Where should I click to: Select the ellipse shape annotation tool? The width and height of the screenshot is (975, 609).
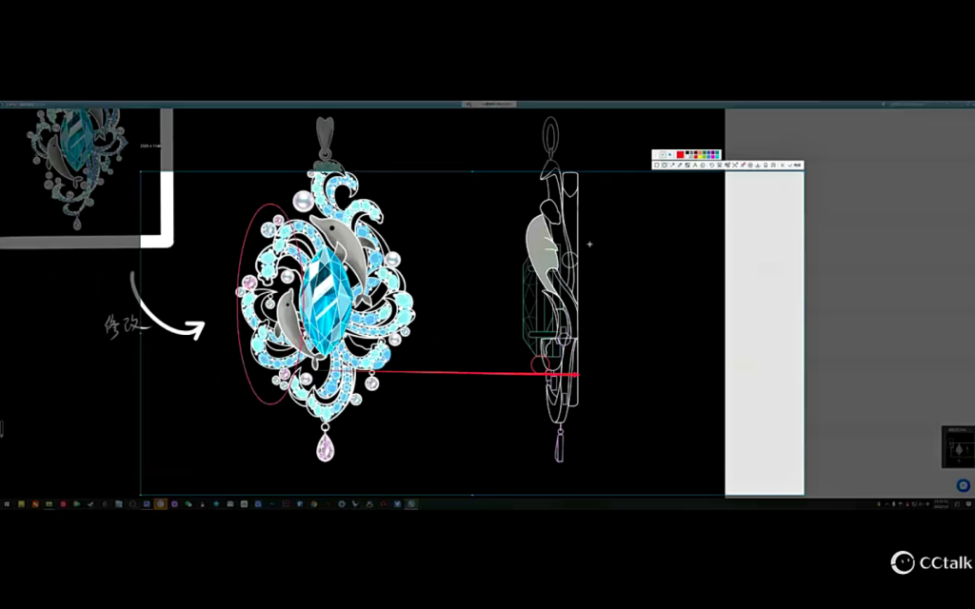point(665,166)
